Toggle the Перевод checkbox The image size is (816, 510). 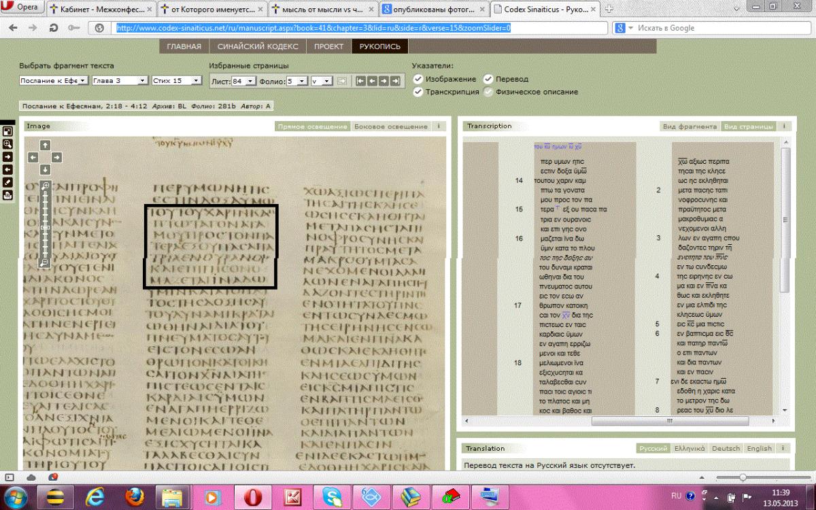point(488,79)
